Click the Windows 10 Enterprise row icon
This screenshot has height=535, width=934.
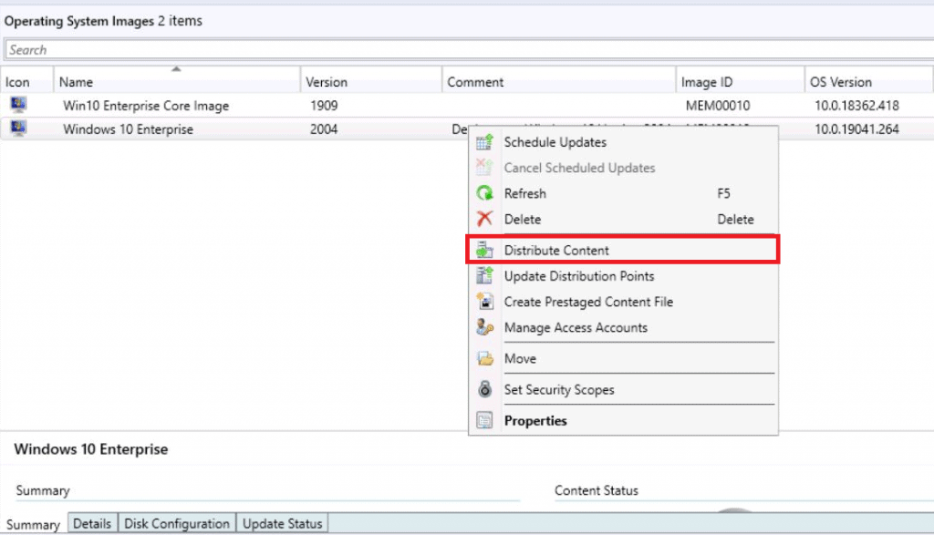18,128
